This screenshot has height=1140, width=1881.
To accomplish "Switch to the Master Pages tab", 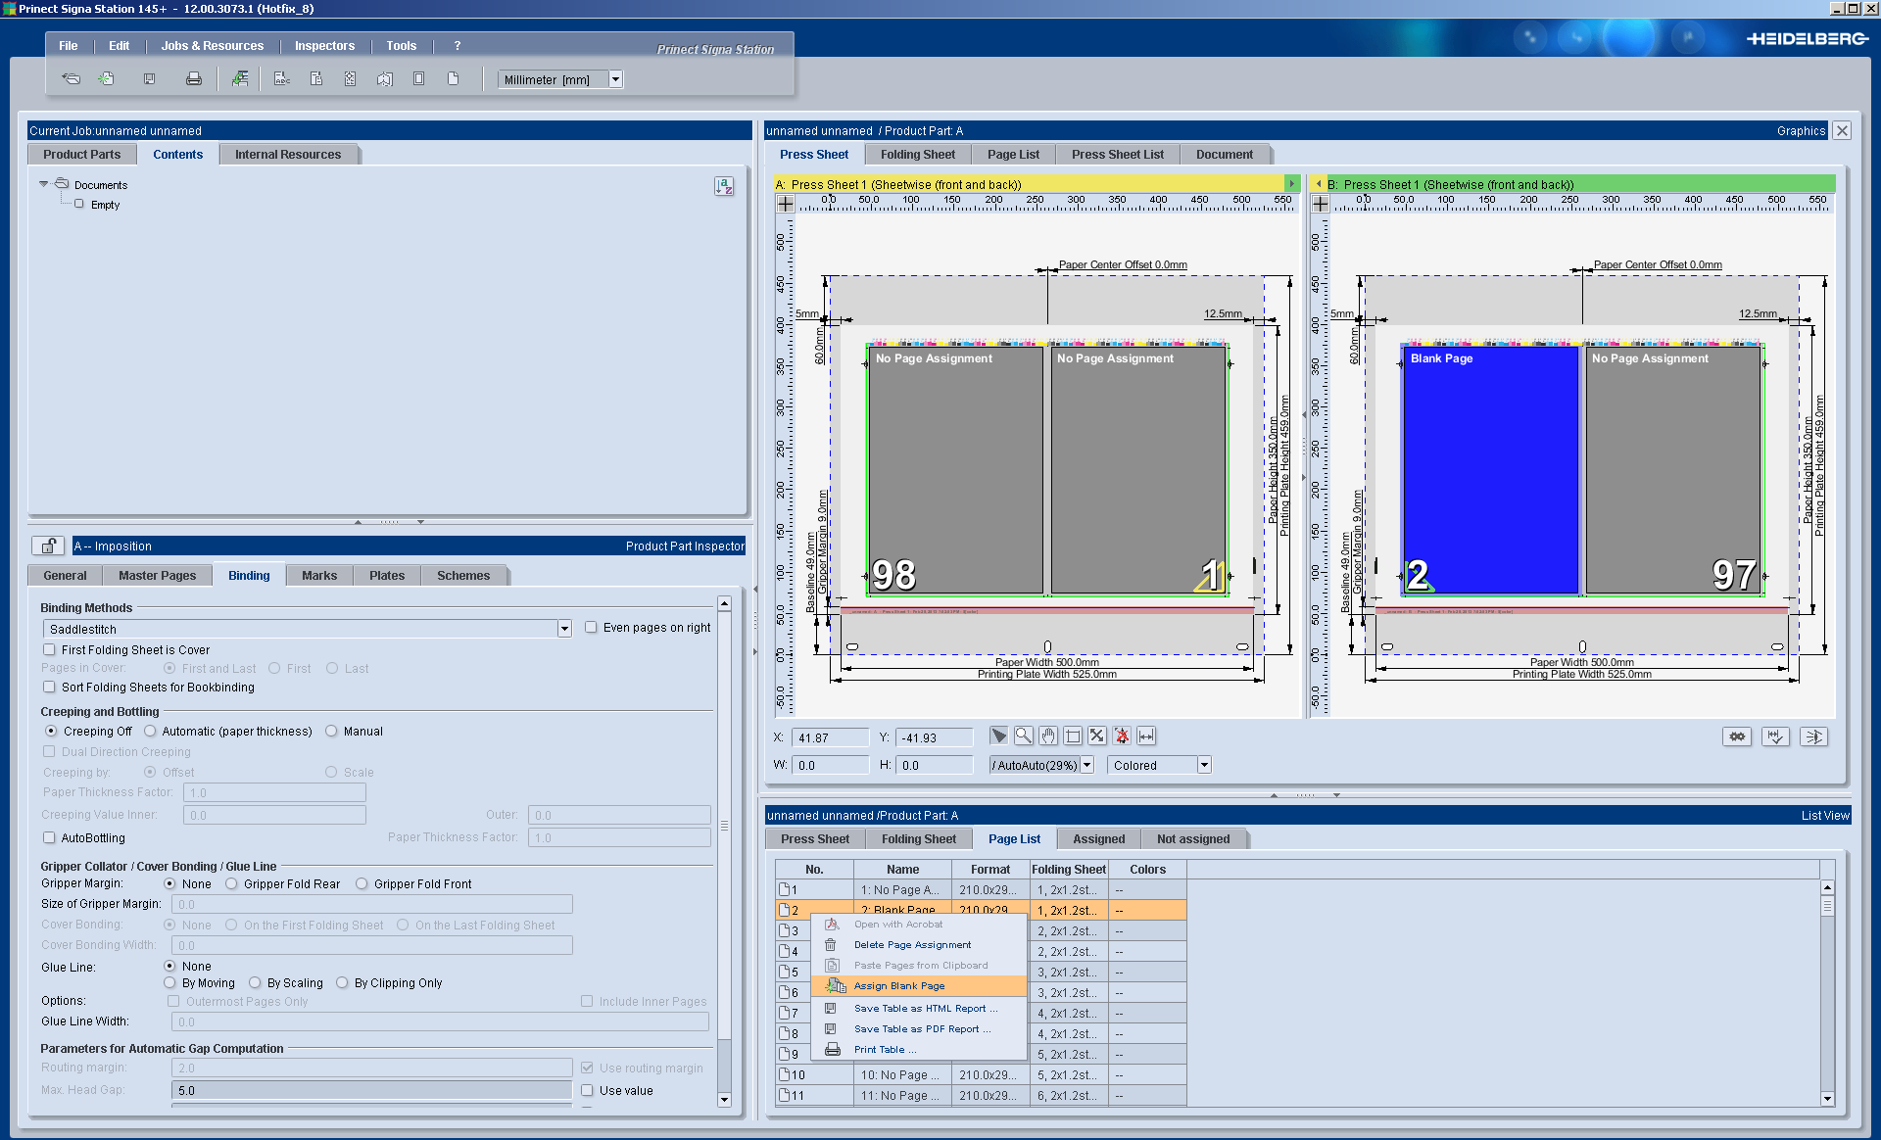I will 157,575.
